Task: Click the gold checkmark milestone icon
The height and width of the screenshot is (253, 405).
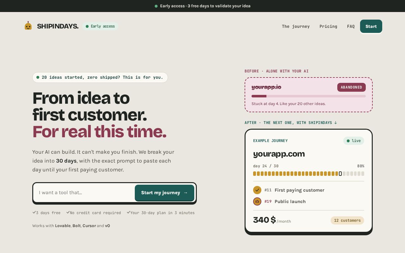Action: click(x=257, y=190)
